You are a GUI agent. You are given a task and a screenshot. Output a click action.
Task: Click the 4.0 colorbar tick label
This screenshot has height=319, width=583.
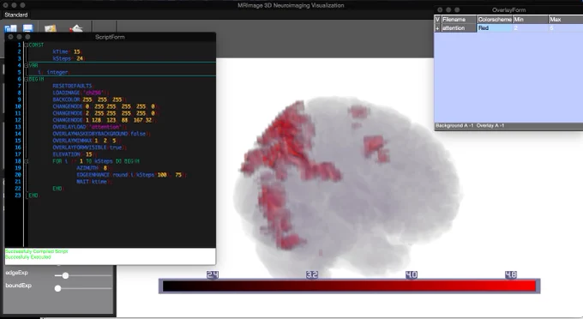tap(412, 274)
